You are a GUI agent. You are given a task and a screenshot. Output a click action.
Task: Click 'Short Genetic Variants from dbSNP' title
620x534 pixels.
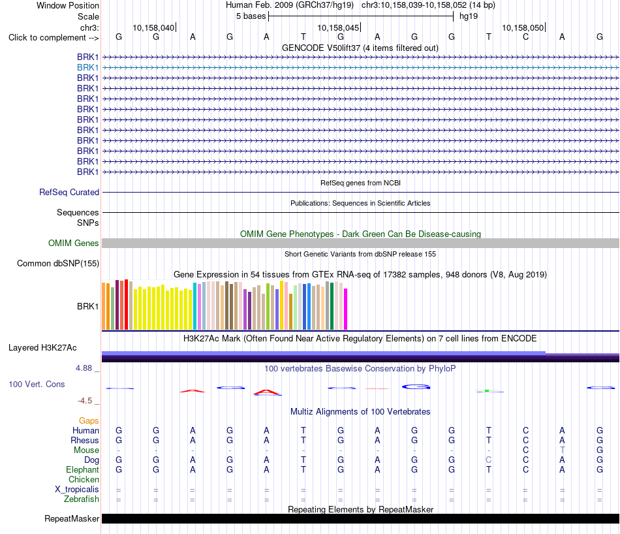pos(360,255)
